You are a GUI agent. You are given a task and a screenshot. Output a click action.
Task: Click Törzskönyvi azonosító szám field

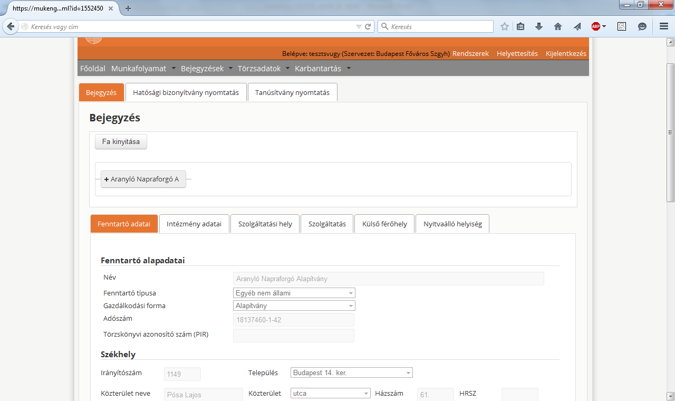[x=293, y=336]
